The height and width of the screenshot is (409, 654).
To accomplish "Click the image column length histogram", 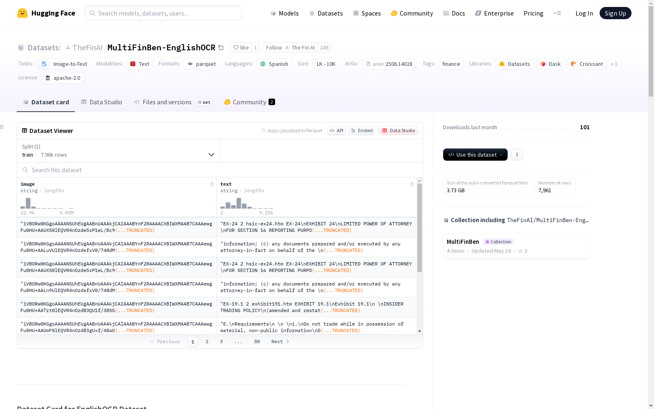I will (47, 203).
